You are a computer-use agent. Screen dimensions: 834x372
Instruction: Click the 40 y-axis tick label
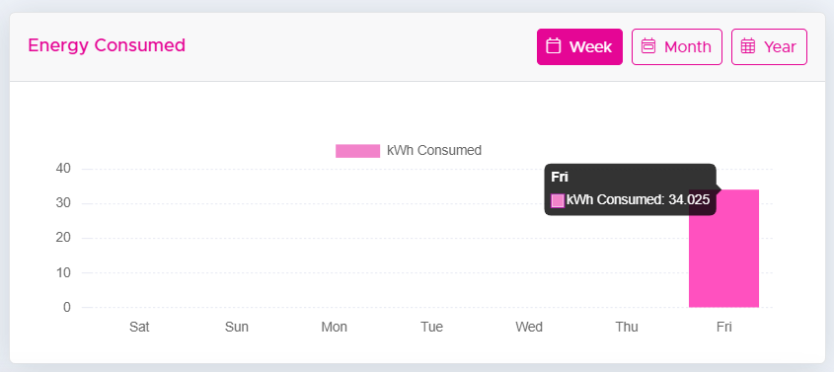[x=63, y=169]
